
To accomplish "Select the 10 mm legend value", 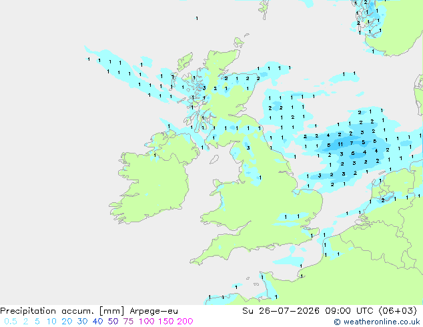I will (51, 322).
